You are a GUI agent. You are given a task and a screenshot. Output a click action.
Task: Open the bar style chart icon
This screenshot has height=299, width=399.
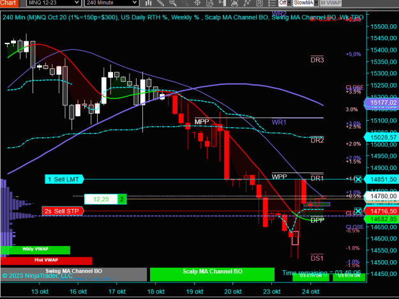tap(149, 3)
